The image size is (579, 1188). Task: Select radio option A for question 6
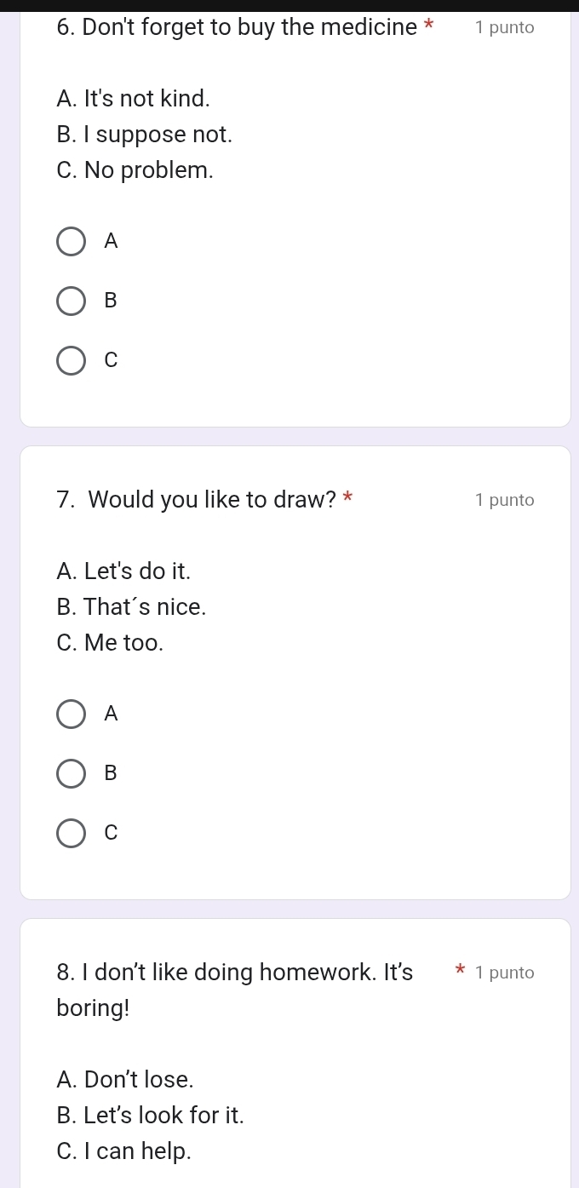(x=72, y=242)
